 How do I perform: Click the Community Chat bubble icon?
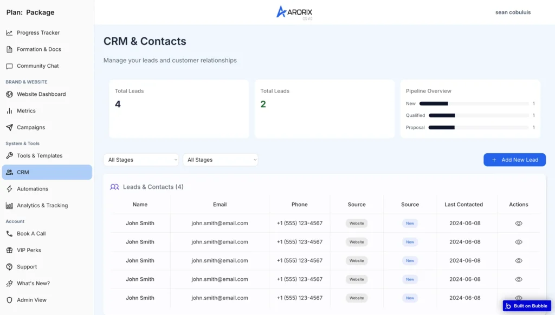tap(10, 66)
